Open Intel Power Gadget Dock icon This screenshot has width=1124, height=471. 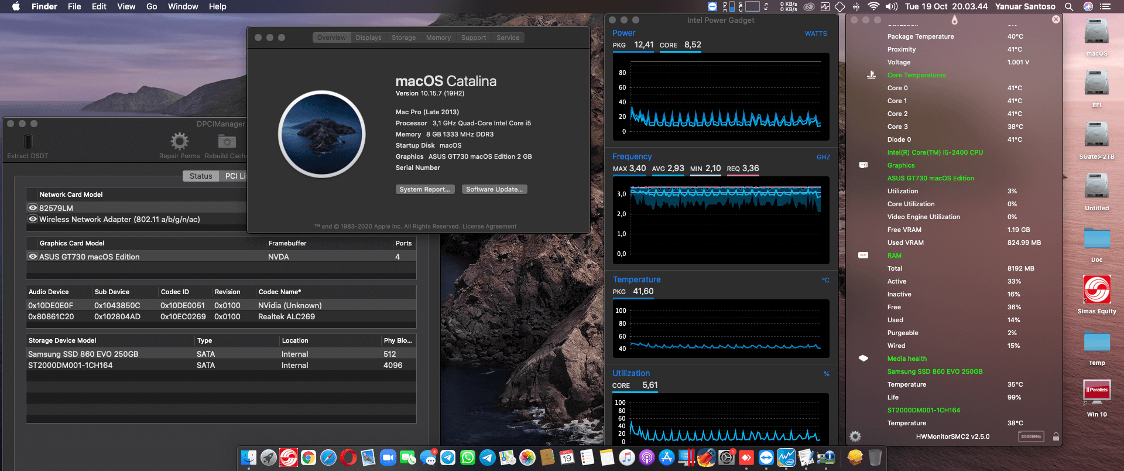pyautogui.click(x=786, y=458)
